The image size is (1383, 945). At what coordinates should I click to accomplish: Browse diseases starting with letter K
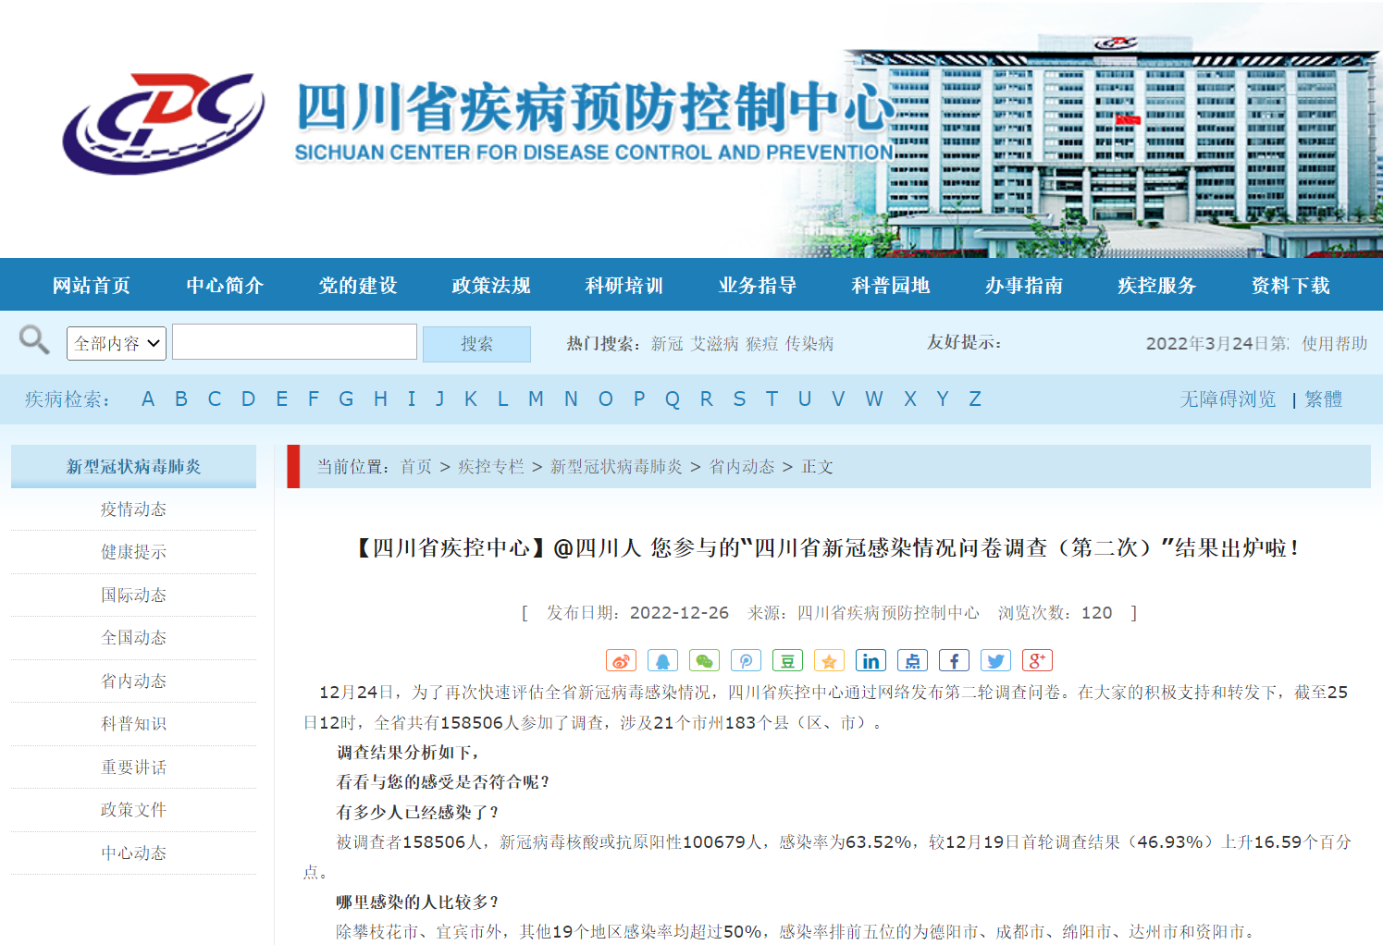coord(471,399)
